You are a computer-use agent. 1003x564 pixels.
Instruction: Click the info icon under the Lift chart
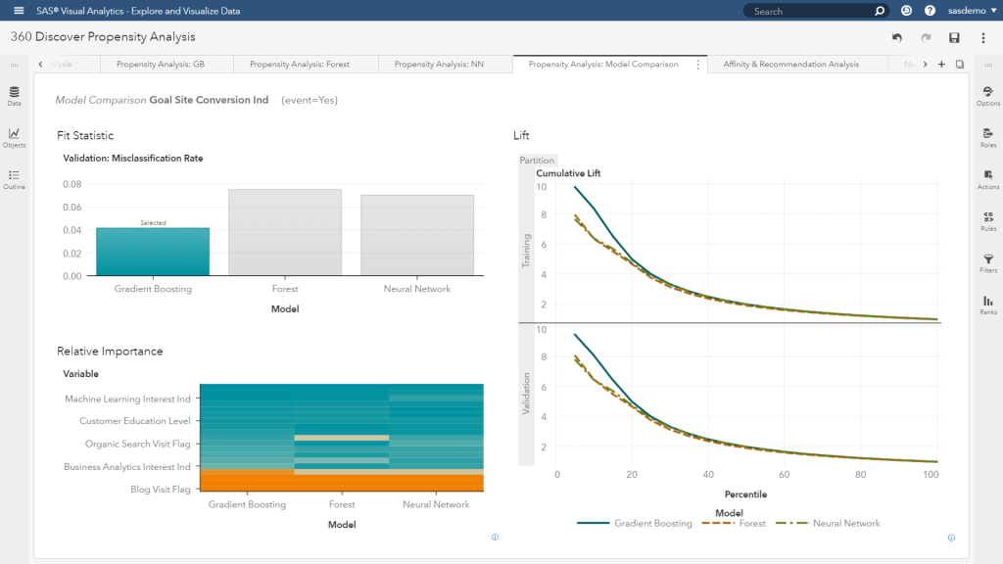click(x=950, y=538)
